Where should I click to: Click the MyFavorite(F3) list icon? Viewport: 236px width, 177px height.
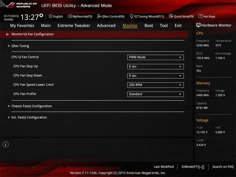pyautogui.click(x=70, y=16)
